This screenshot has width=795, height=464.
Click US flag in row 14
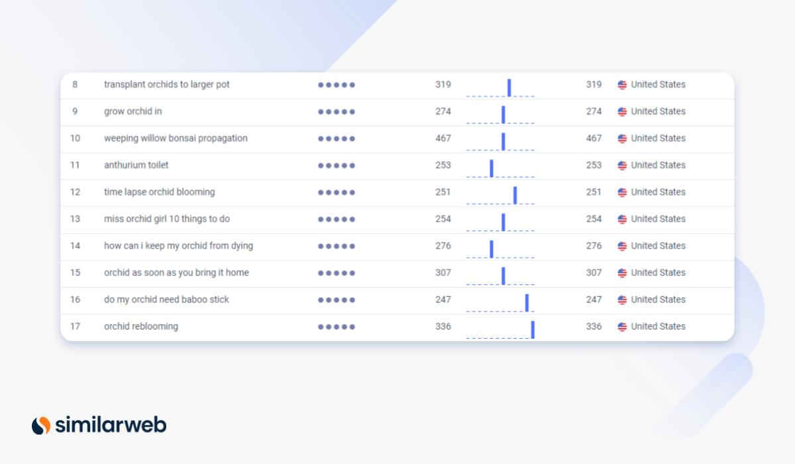[x=622, y=246]
